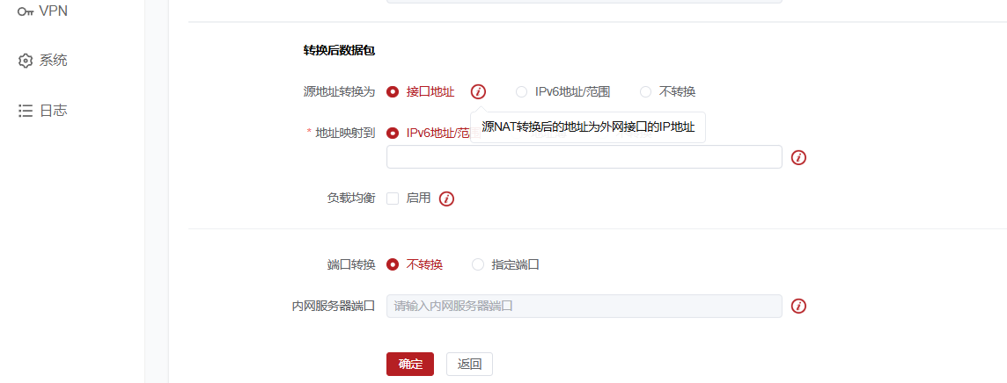Click the key icon beside VPN

pyautogui.click(x=25, y=11)
